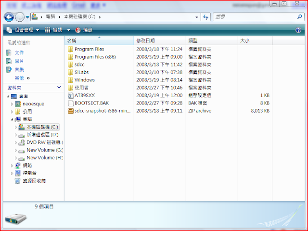Select New Volume (H:) in the tree
Viewport: 308px width, 231px height.
[45, 158]
